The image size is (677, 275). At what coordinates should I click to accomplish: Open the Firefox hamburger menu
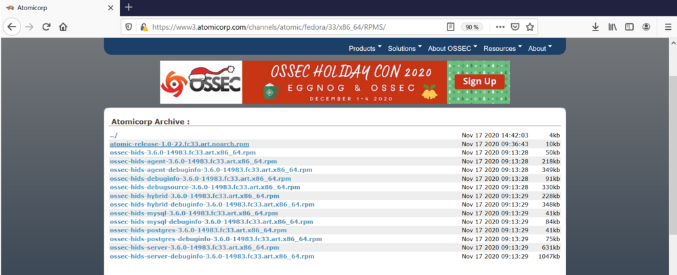[x=668, y=27]
